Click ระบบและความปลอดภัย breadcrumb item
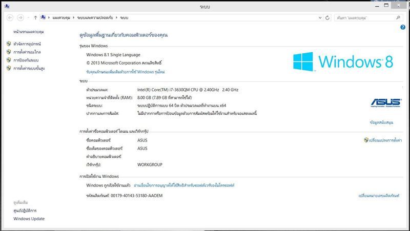 pos(96,17)
